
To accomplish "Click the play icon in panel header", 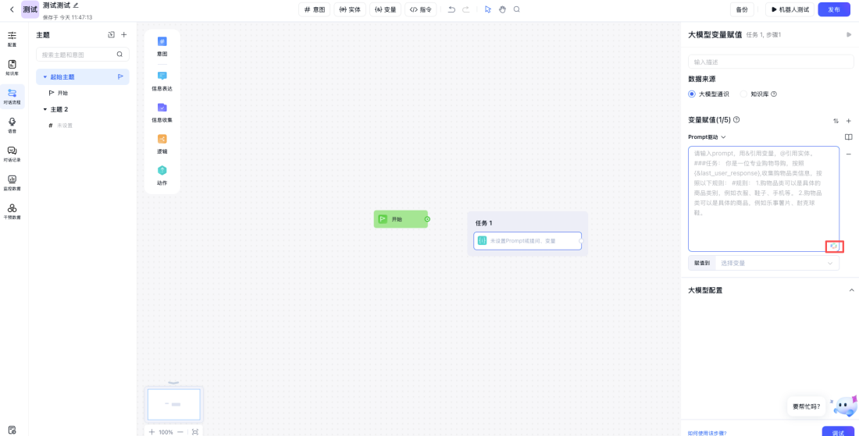I will 849,34.
